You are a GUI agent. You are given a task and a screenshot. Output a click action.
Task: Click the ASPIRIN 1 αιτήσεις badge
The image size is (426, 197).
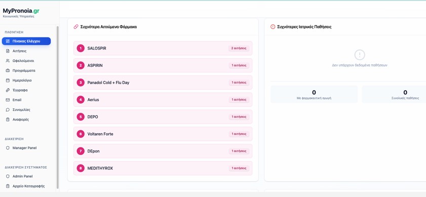[239, 65]
